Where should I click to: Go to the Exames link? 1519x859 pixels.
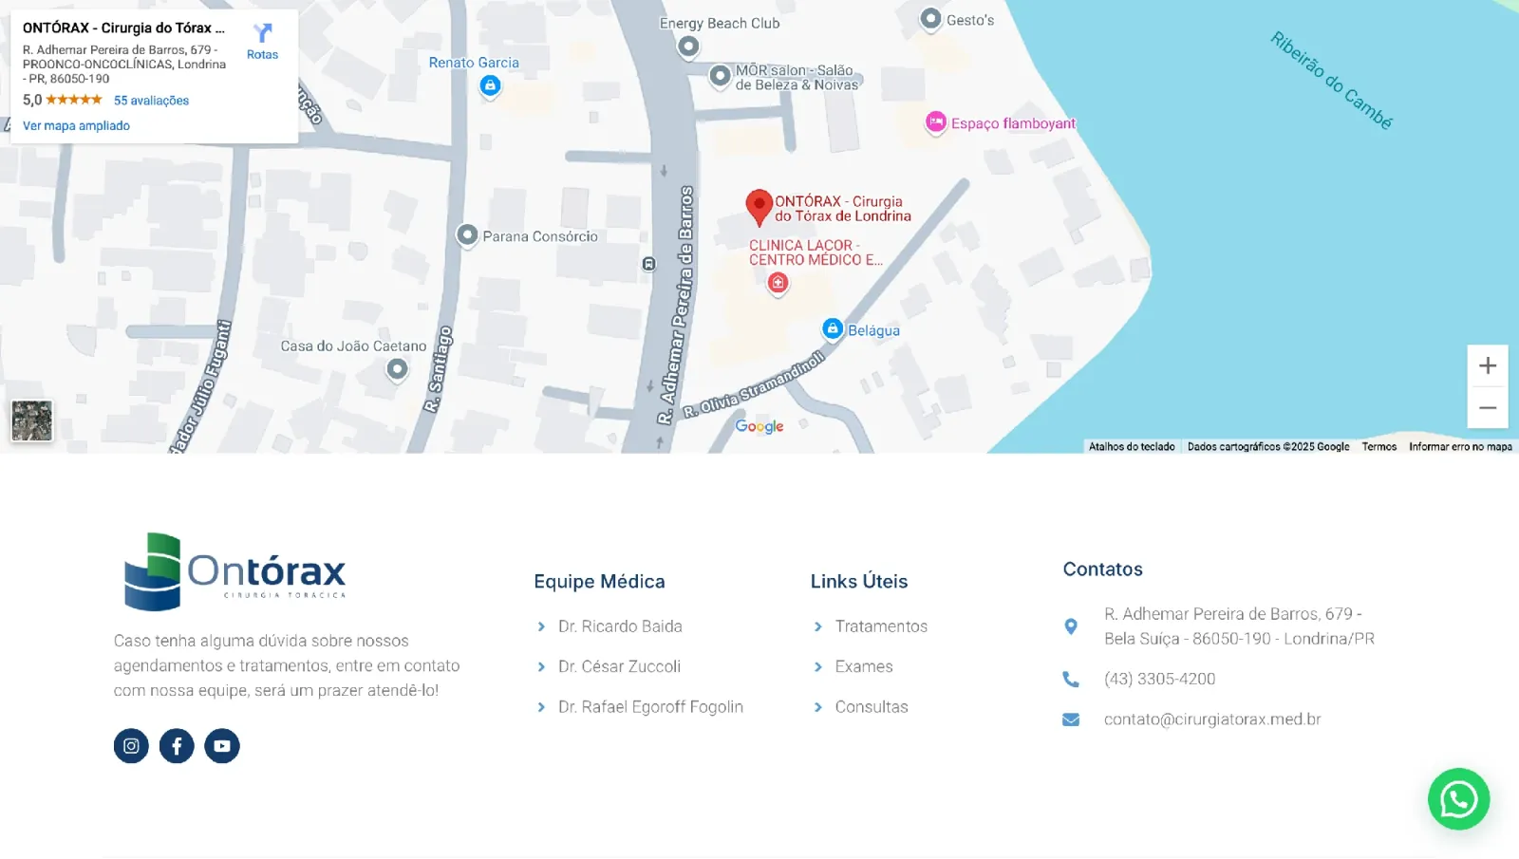864,666
